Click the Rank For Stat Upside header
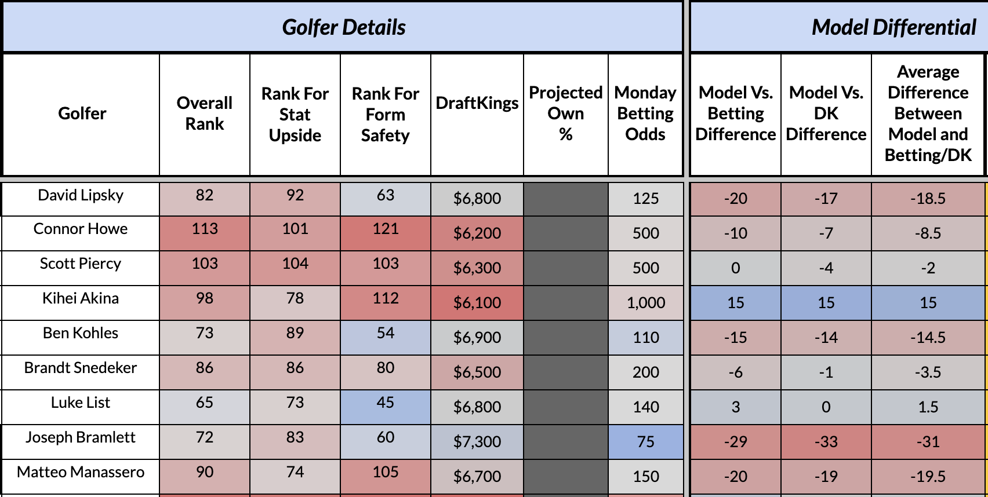Screen dimensions: 988x497 (295, 114)
